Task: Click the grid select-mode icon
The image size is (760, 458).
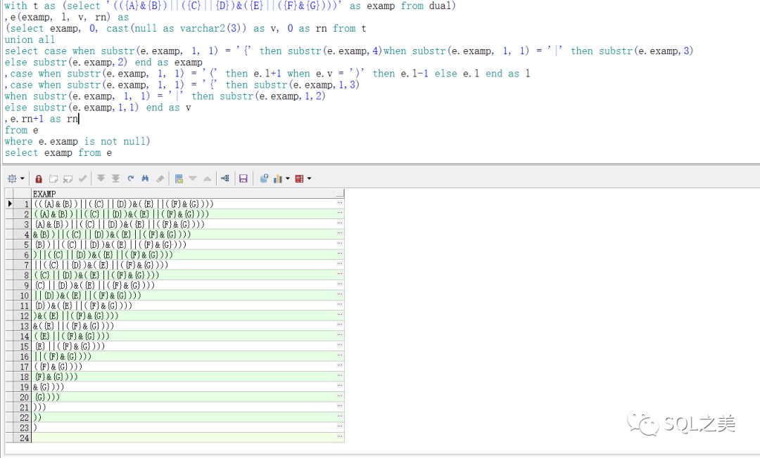Action: tap(12, 178)
